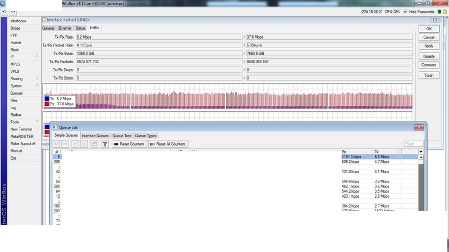The image size is (449, 252).
Task: Open MetaROUTER in the sidebar menu
Action: coord(22,136)
